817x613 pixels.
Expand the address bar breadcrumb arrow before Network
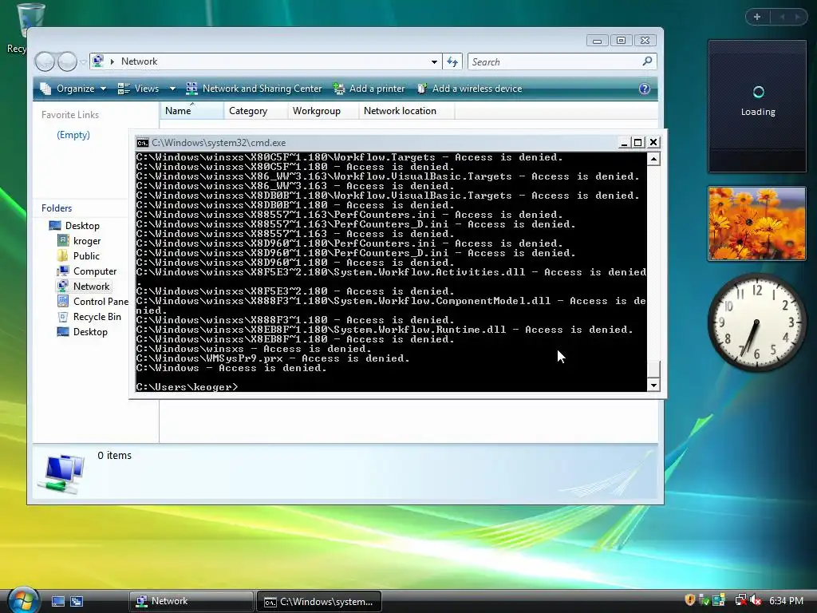(x=112, y=61)
